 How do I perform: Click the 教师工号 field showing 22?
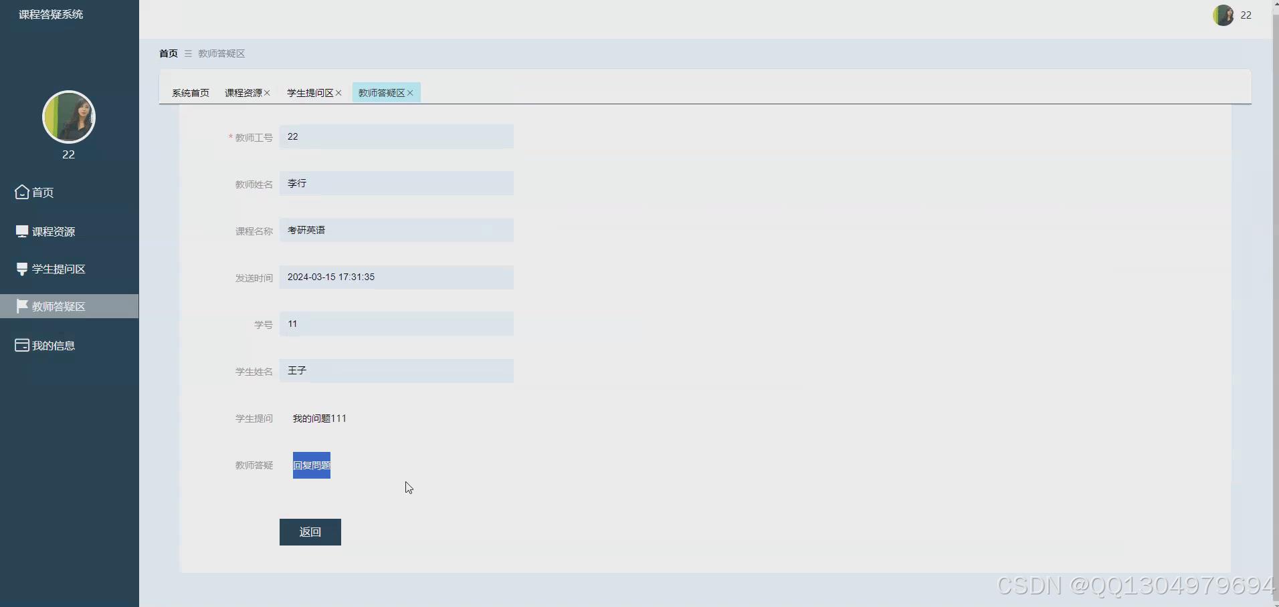coord(397,136)
